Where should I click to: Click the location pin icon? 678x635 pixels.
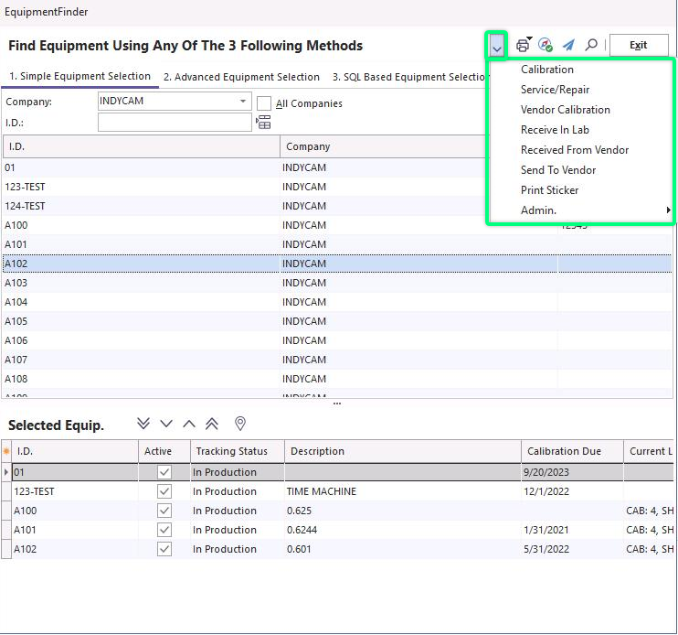(240, 424)
